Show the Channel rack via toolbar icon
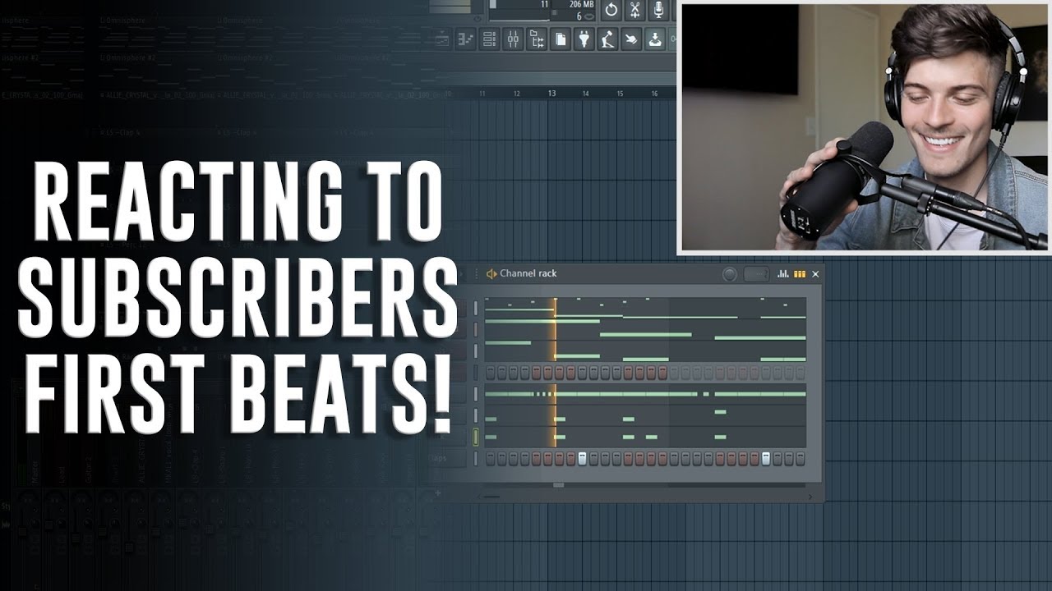The image size is (1052, 591). tap(490, 39)
